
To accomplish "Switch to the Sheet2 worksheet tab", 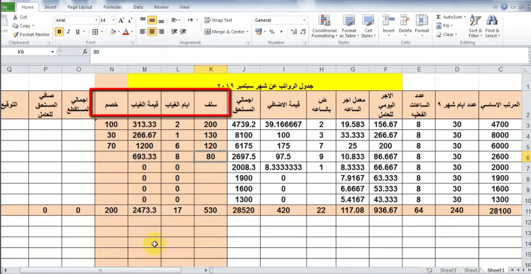I will [x=472, y=270].
